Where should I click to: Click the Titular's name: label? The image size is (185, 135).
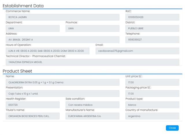coord(15,110)
